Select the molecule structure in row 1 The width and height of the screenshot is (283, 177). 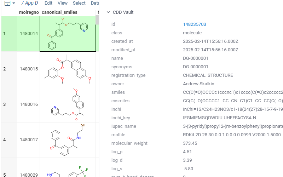point(68,34)
